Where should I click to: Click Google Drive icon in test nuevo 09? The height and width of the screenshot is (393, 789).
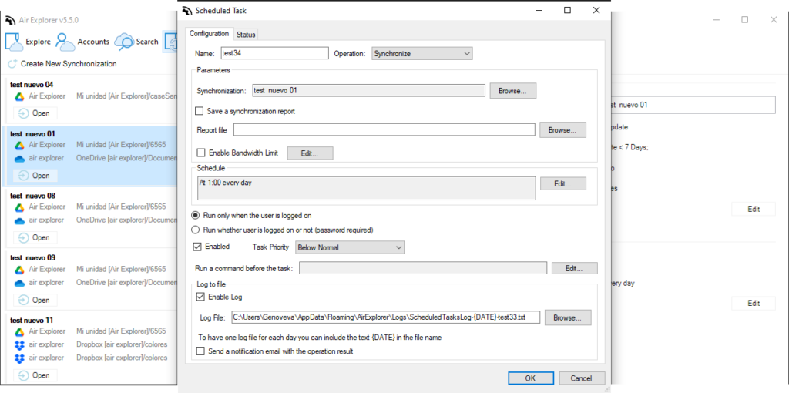click(19, 269)
